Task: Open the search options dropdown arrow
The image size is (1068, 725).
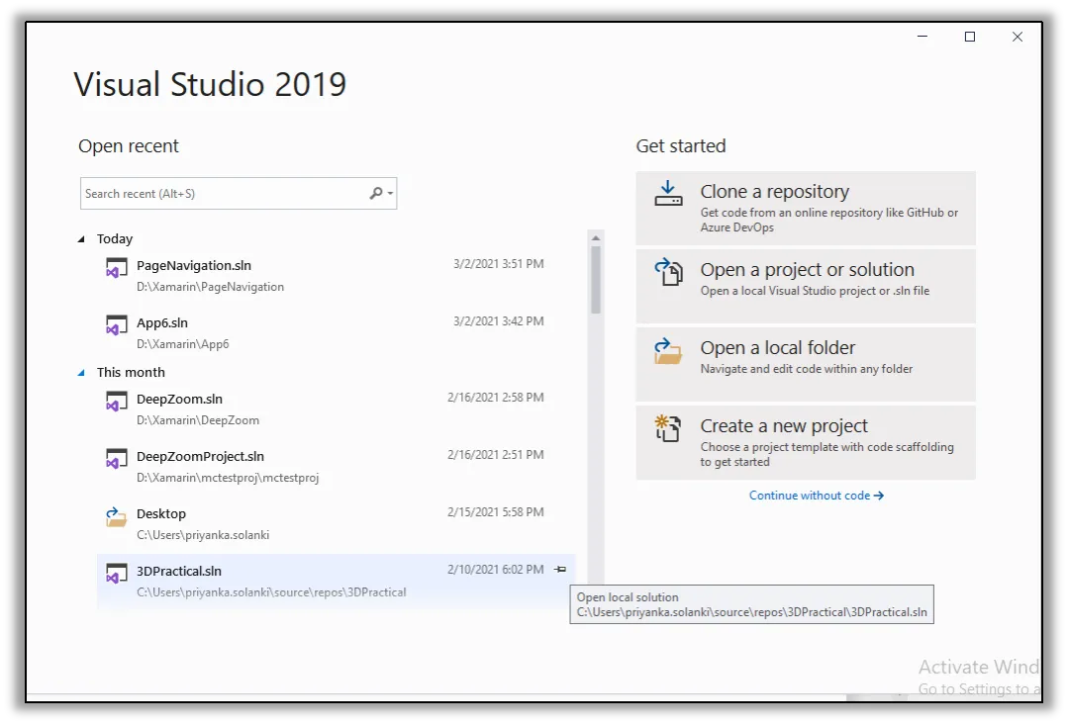Action: tap(390, 193)
